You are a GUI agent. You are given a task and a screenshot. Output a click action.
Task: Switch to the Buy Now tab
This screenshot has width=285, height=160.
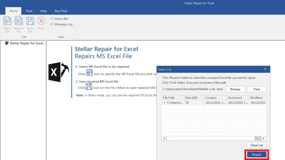pos(61,11)
